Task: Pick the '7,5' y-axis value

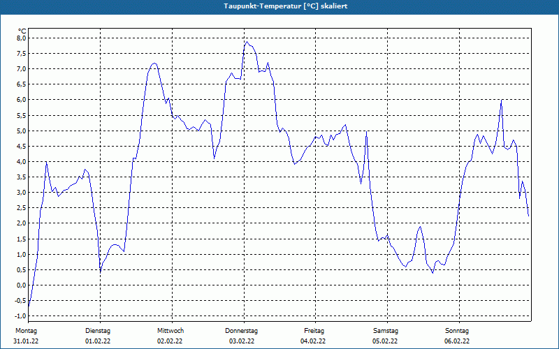Action: (22, 54)
